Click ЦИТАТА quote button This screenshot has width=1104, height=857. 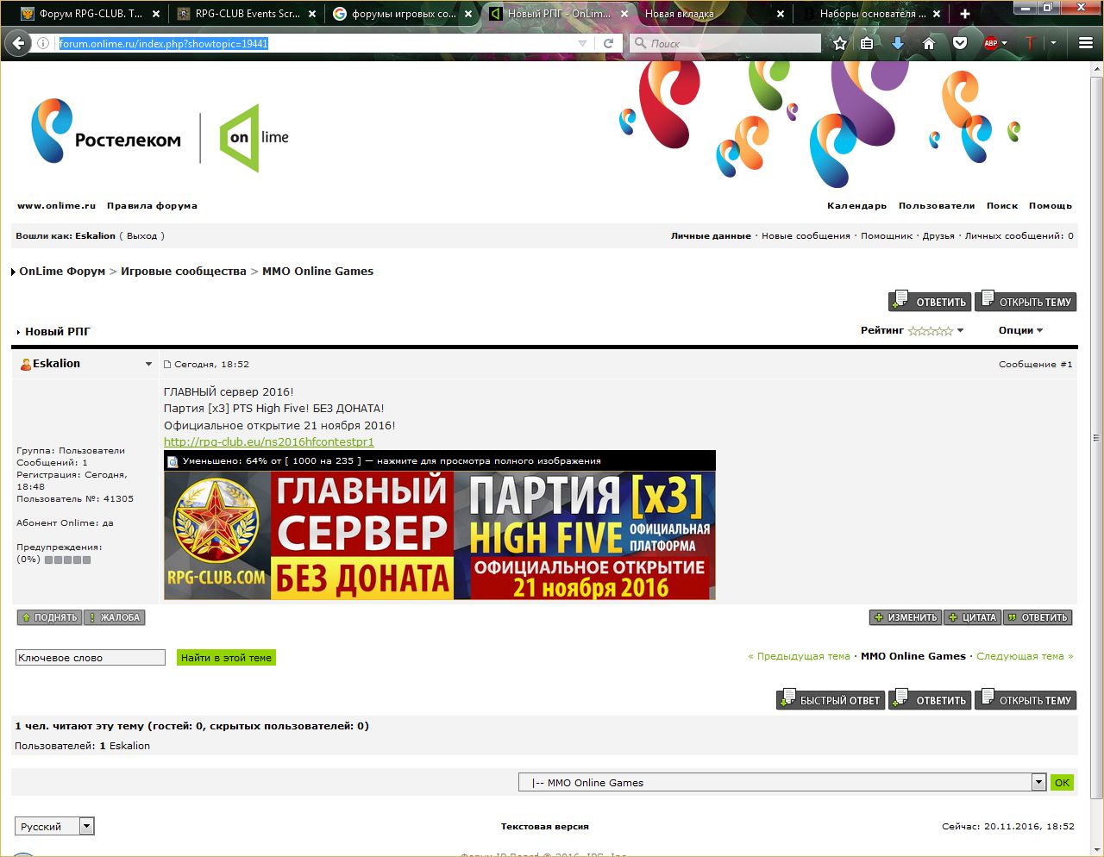[x=972, y=617]
